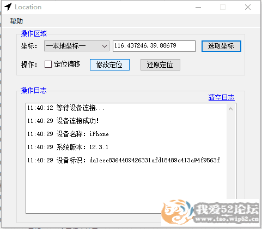Image resolution: width=262 pixels, height=229 pixels.
Task: Select the 设备标识 log line
Action: click(x=124, y=160)
